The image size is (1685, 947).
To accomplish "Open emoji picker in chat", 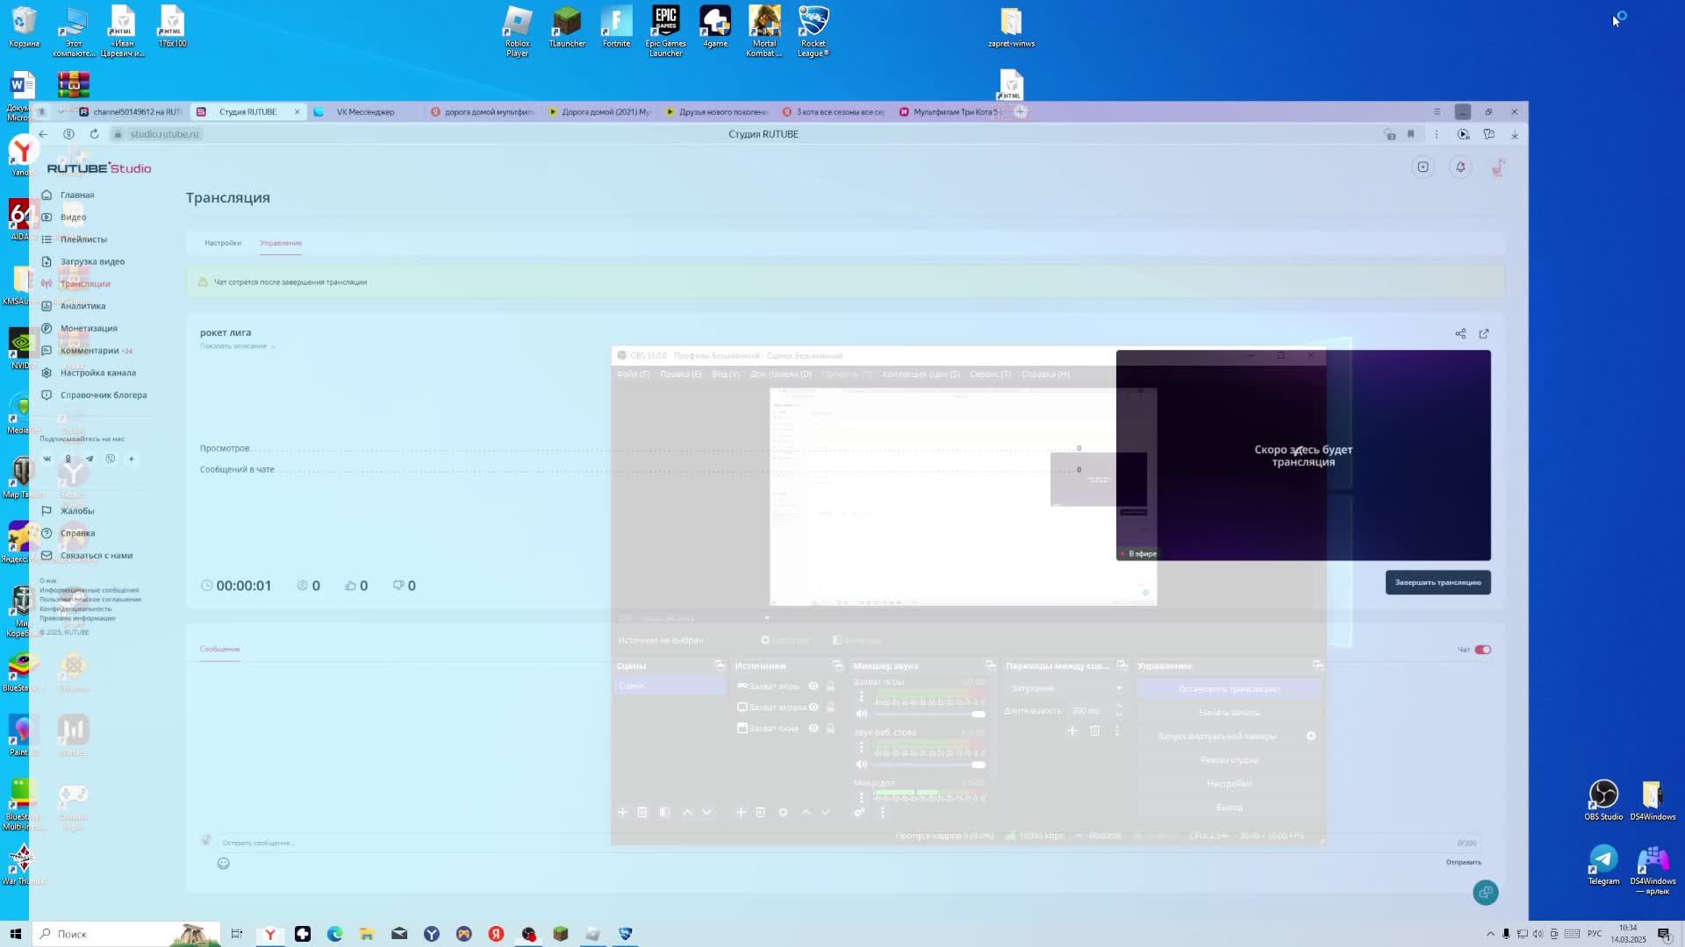I will point(223,864).
